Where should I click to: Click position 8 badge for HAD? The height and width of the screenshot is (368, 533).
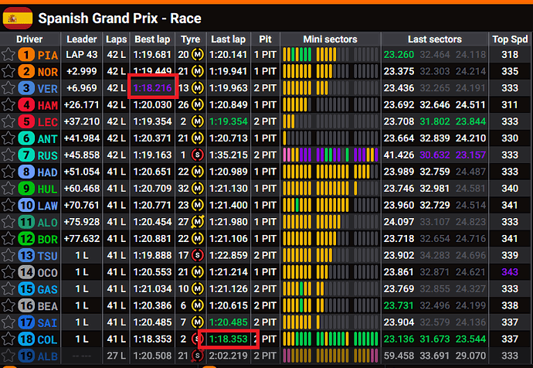[x=26, y=172]
